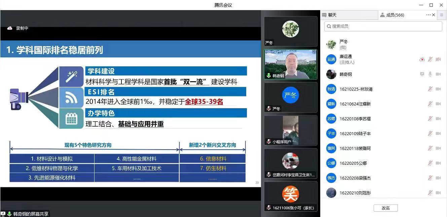Open the side panel hamburger menu

(x=442, y=15)
